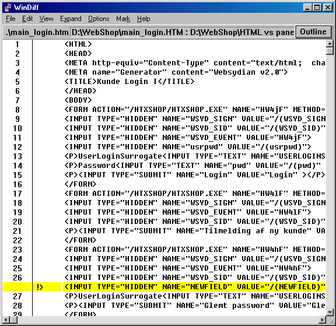Select line 2 <HEAD> text
Screen dimensions: 336x326
point(78,54)
